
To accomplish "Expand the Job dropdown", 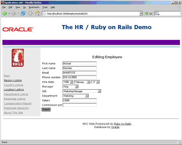I will click(99, 91).
